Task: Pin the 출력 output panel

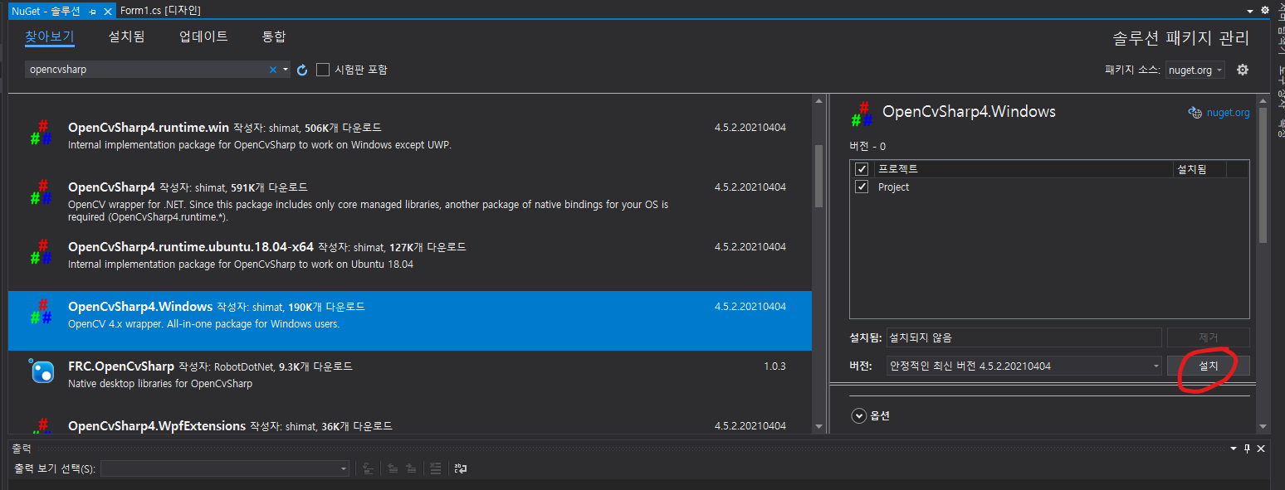Action: pos(1247,449)
